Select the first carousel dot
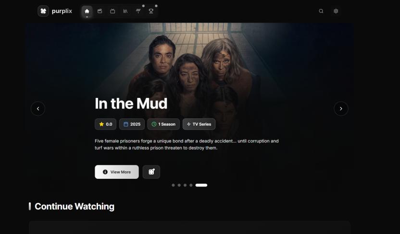The image size is (400, 234). coord(173,185)
